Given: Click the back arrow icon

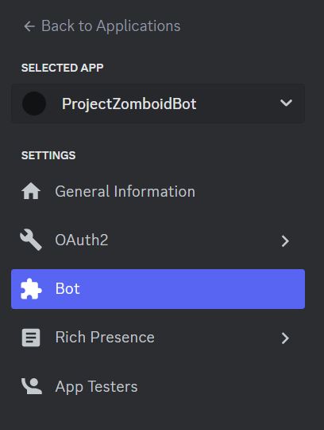Looking at the screenshot, I should (29, 26).
